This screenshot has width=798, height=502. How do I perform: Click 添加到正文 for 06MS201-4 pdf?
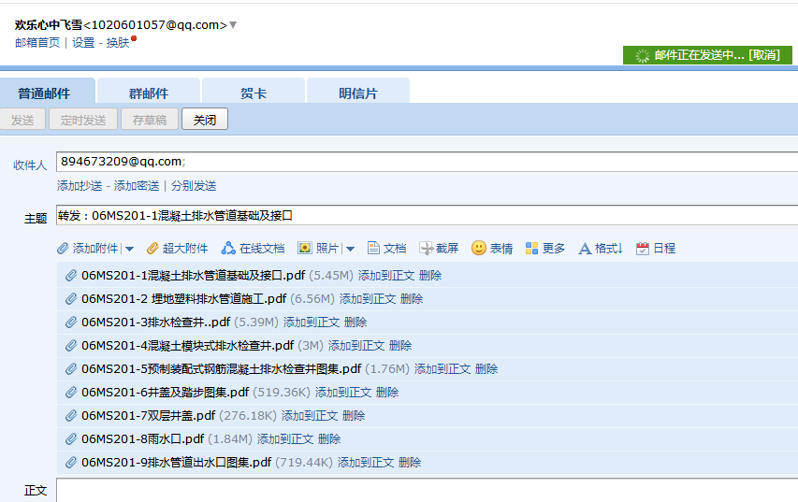(x=356, y=346)
